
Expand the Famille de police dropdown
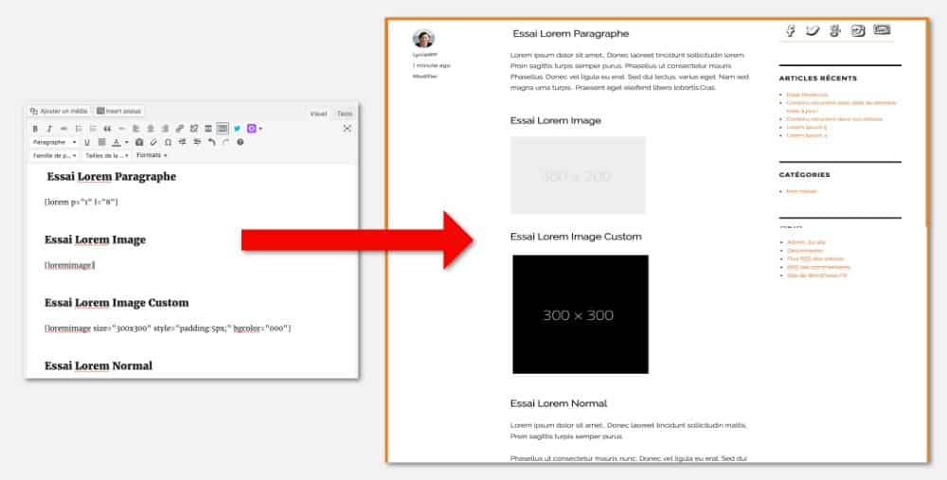pyautogui.click(x=54, y=155)
